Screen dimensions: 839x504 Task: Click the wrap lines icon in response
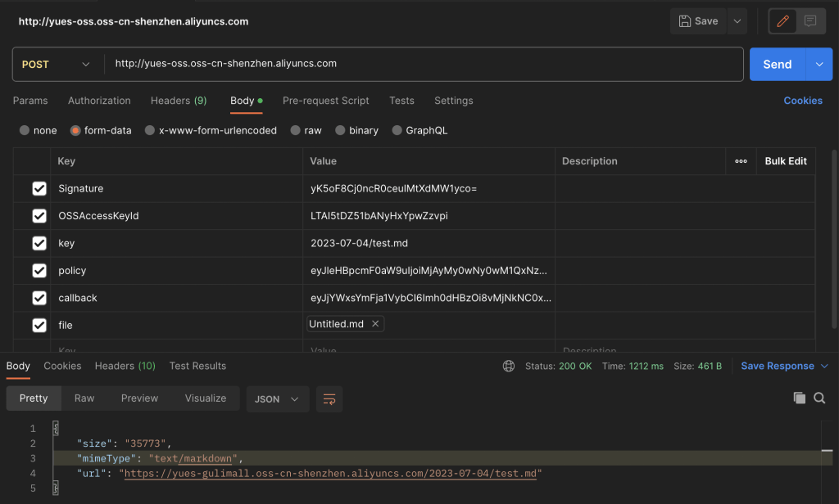pos(329,398)
